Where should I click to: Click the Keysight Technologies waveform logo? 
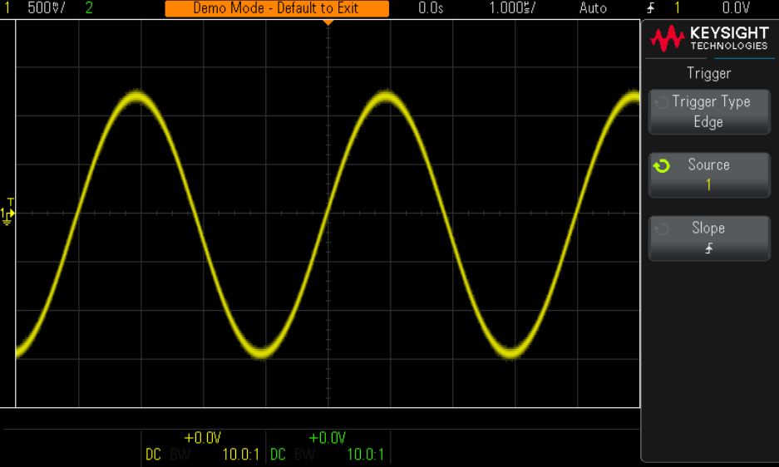(668, 38)
